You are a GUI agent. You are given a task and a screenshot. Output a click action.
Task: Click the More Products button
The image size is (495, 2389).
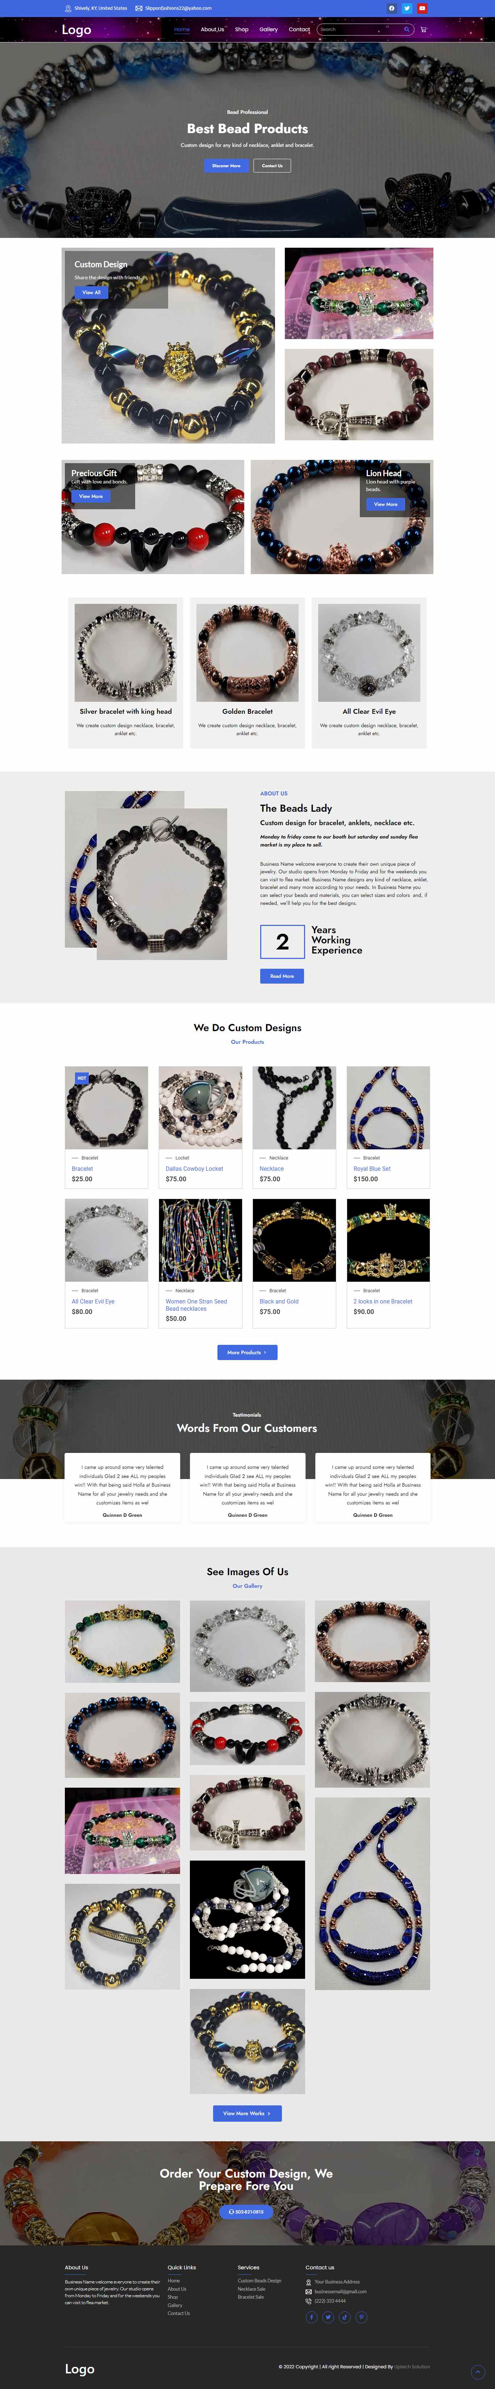click(x=246, y=1352)
